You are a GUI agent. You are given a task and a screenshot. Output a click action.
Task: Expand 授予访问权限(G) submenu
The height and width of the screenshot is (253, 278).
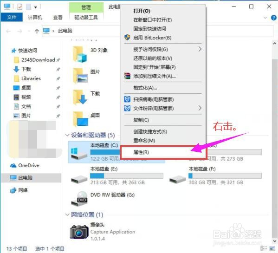pyautogui.click(x=200, y=49)
